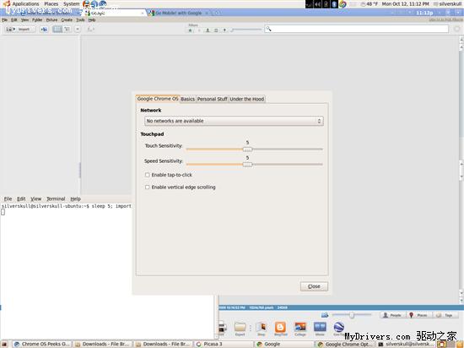Click the first Downloads File Browser taskbar button
The width and height of the screenshot is (464, 348).
[102, 344]
